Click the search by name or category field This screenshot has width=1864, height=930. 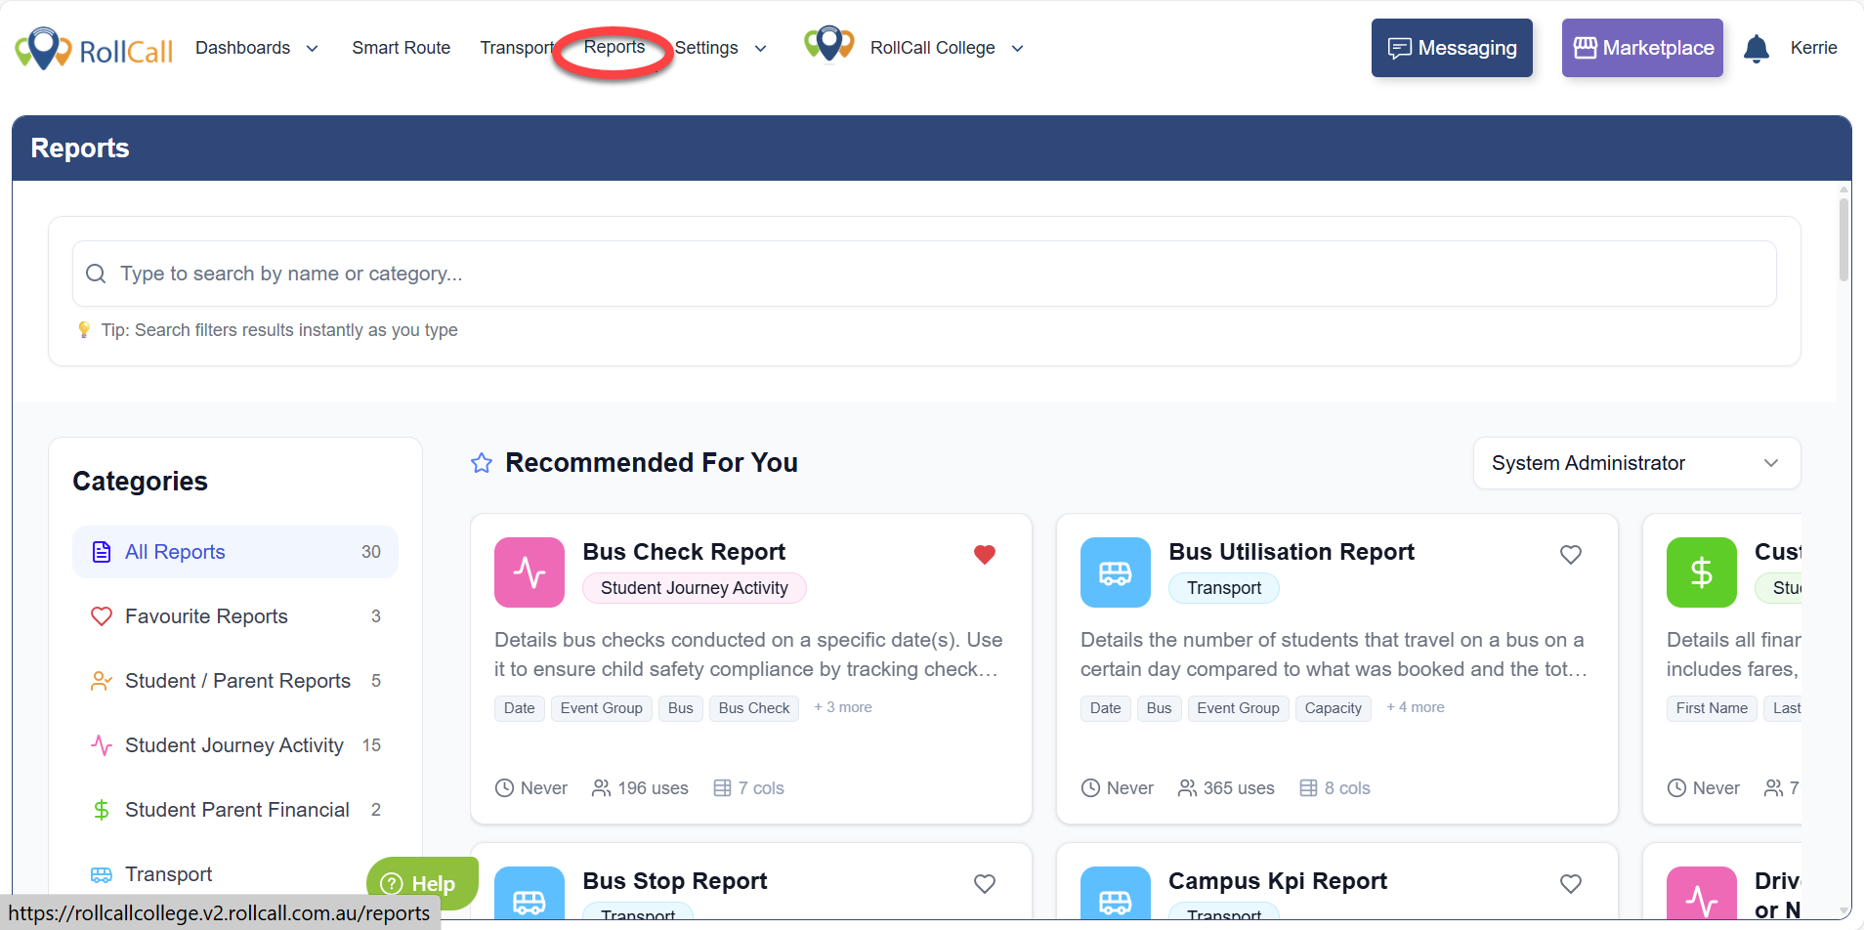pos(924,274)
